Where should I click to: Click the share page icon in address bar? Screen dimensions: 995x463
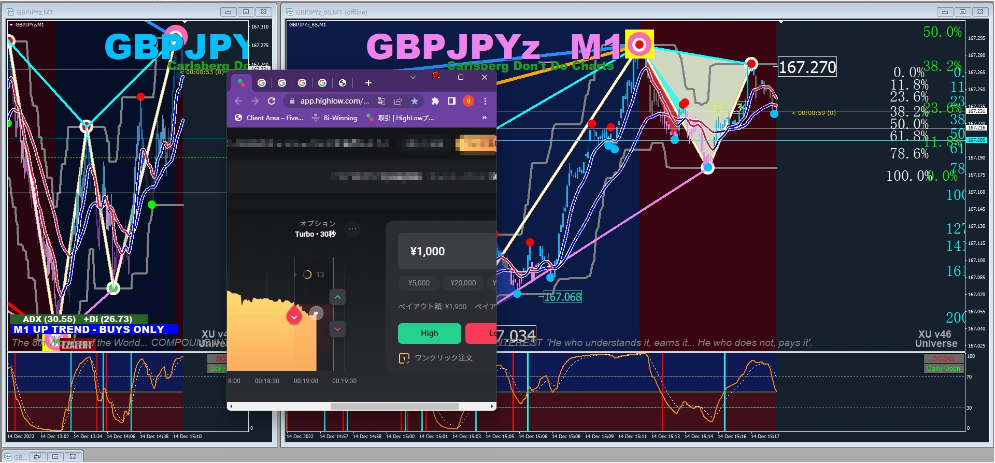point(398,101)
